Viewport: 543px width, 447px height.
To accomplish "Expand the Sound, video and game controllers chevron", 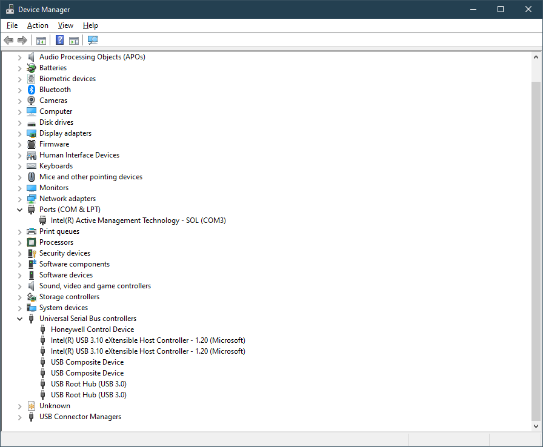I will [x=20, y=286].
